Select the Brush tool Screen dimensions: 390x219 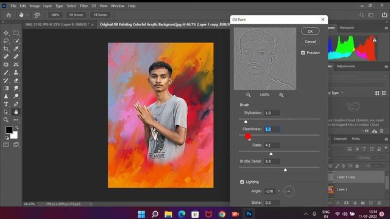coord(6,72)
